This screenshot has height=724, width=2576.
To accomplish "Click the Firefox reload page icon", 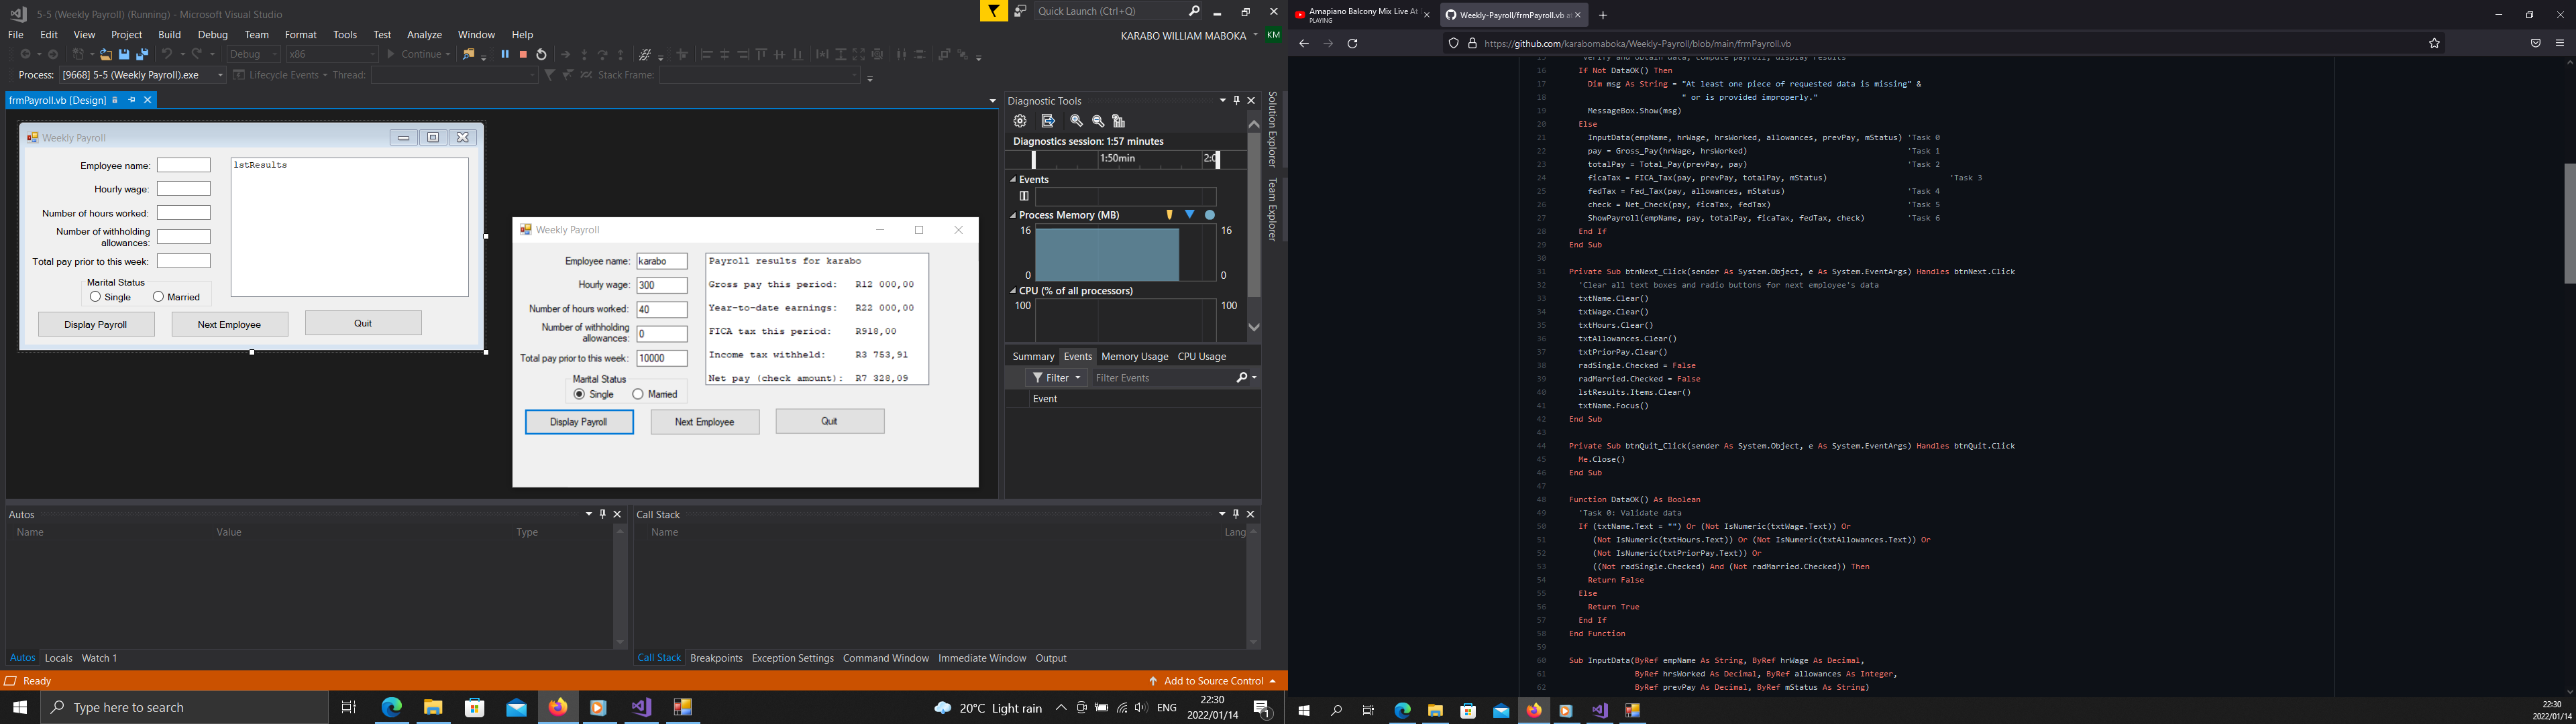I will click(x=1353, y=43).
